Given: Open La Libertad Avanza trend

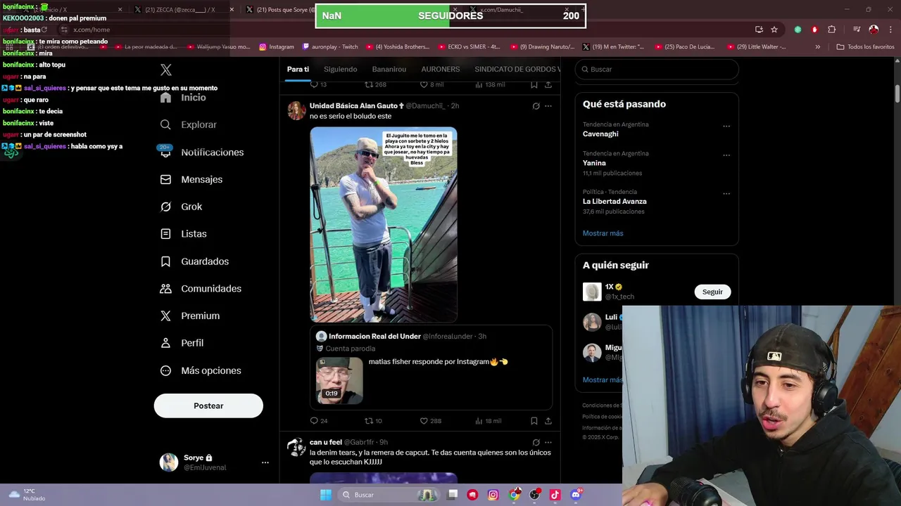Looking at the screenshot, I should coord(615,201).
